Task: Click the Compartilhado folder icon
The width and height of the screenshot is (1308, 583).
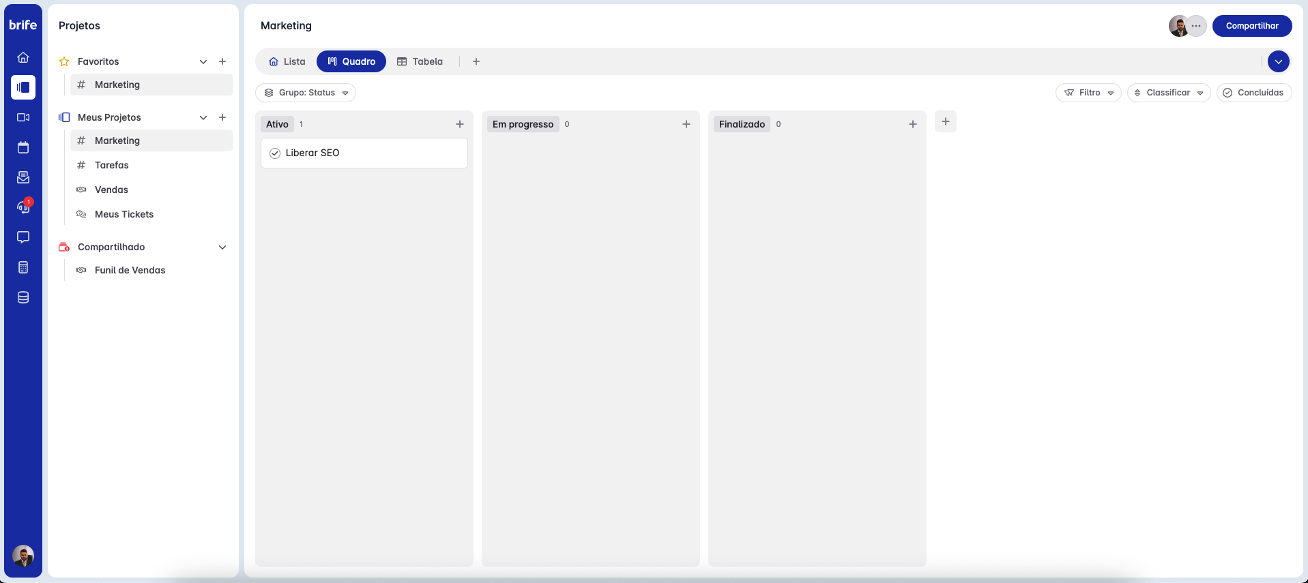Action: click(64, 247)
